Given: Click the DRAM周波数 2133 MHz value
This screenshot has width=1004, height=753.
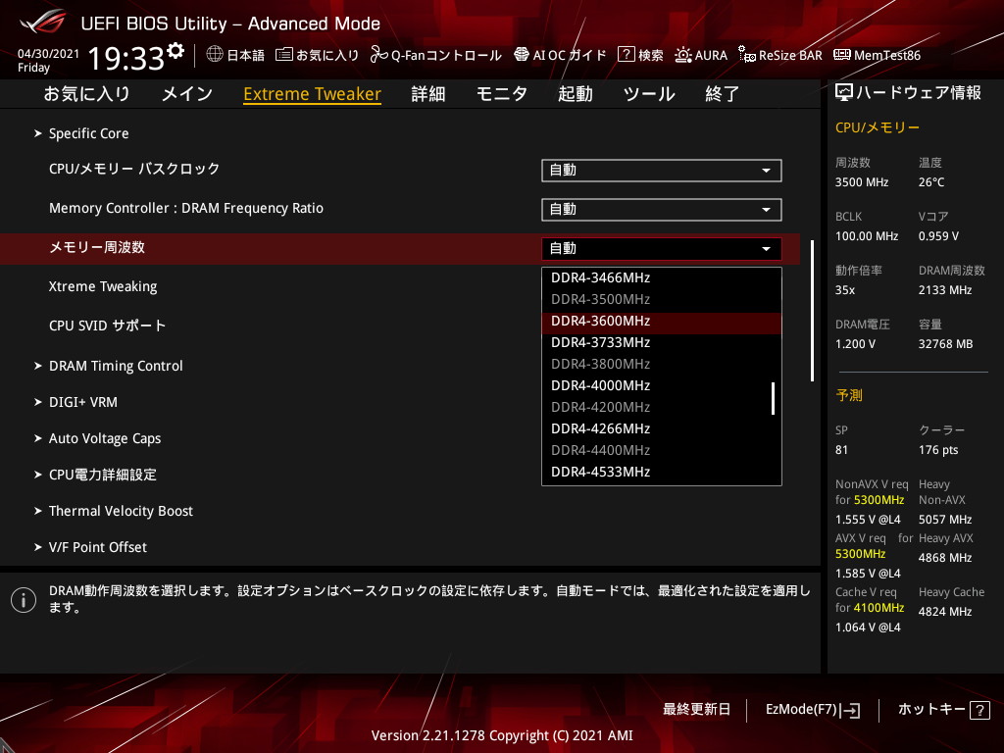Looking at the screenshot, I should point(945,290).
